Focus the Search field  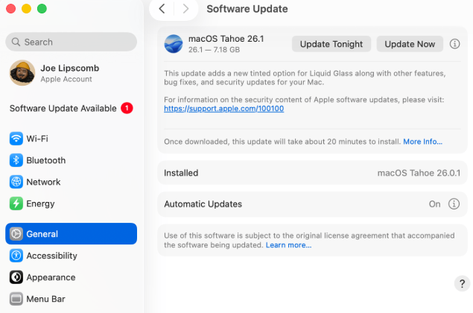72,42
